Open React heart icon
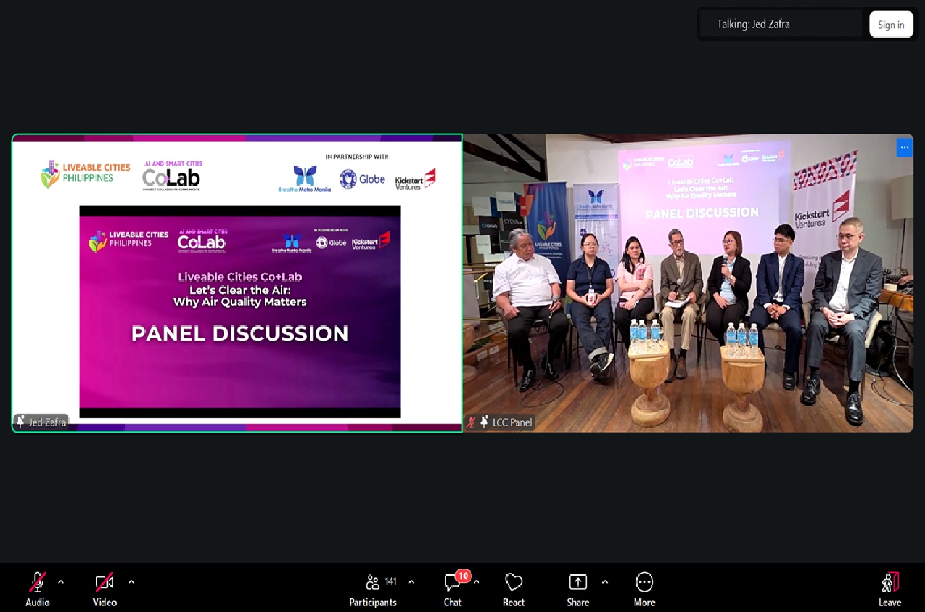 pos(513,582)
